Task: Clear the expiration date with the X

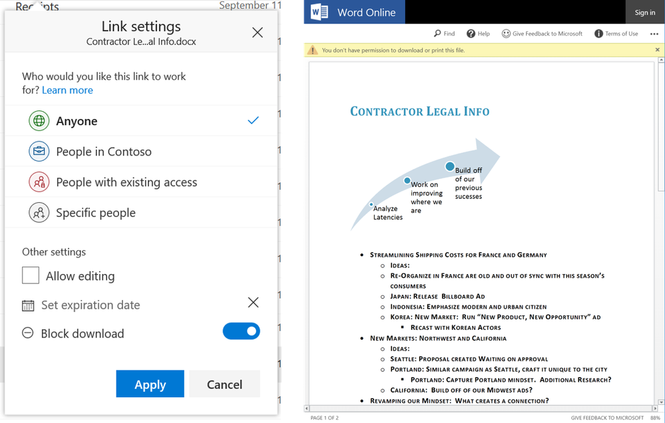Action: pos(253,302)
